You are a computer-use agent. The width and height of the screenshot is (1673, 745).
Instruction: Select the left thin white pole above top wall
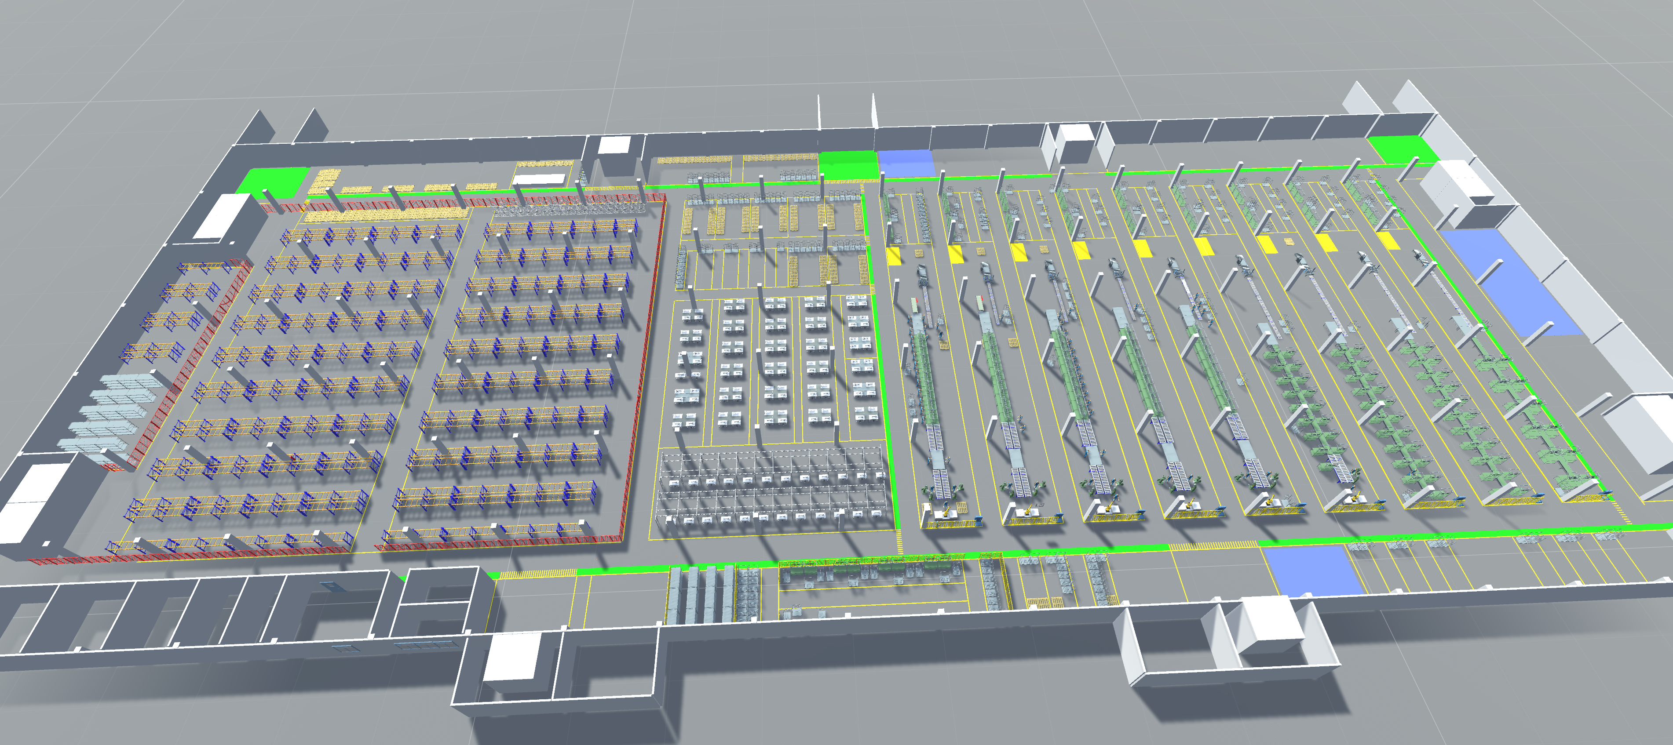pos(819,112)
